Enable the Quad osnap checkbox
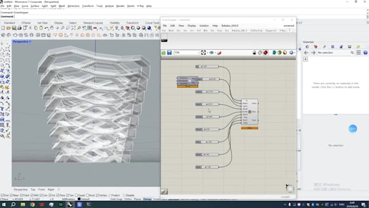 point(77,196)
